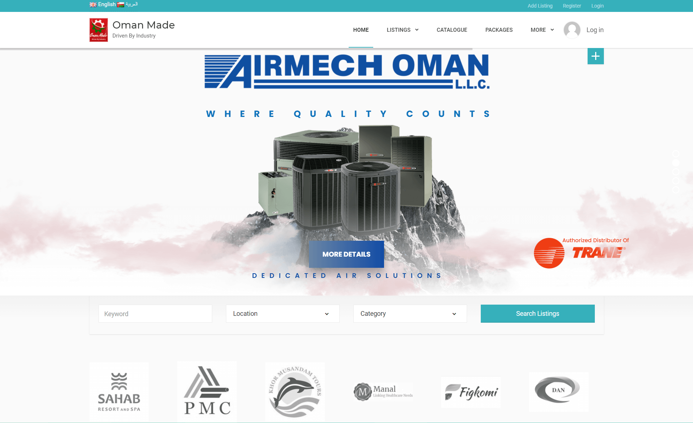Click the Oman flag Arabic language icon
Viewport: 693px width, 423px height.
click(121, 5)
